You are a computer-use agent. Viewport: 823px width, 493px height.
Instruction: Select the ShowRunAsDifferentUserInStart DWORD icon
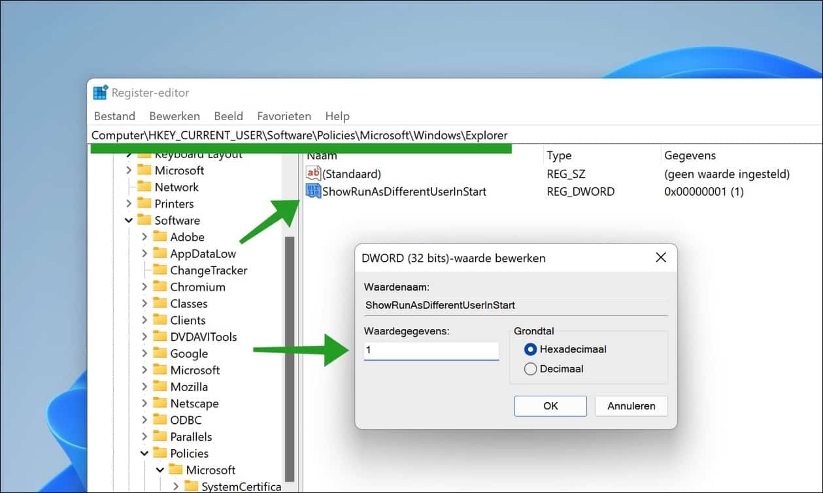(x=314, y=191)
